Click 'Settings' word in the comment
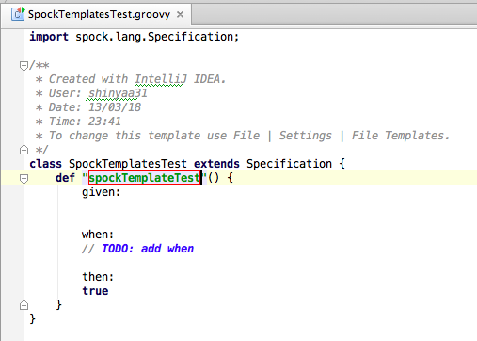This screenshot has height=341, width=477. (x=306, y=136)
